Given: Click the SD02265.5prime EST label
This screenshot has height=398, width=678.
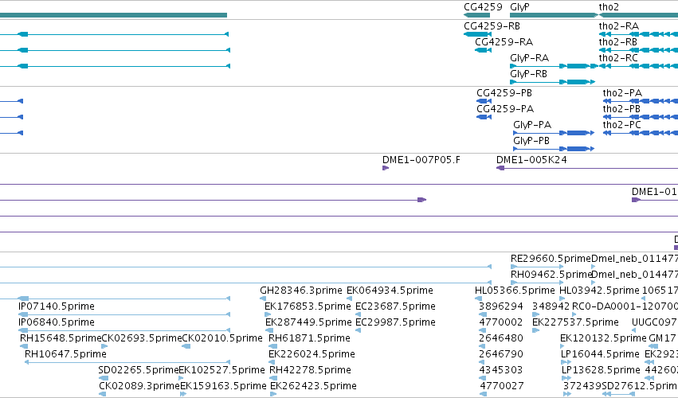Looking at the screenshot, I should coord(139,370).
